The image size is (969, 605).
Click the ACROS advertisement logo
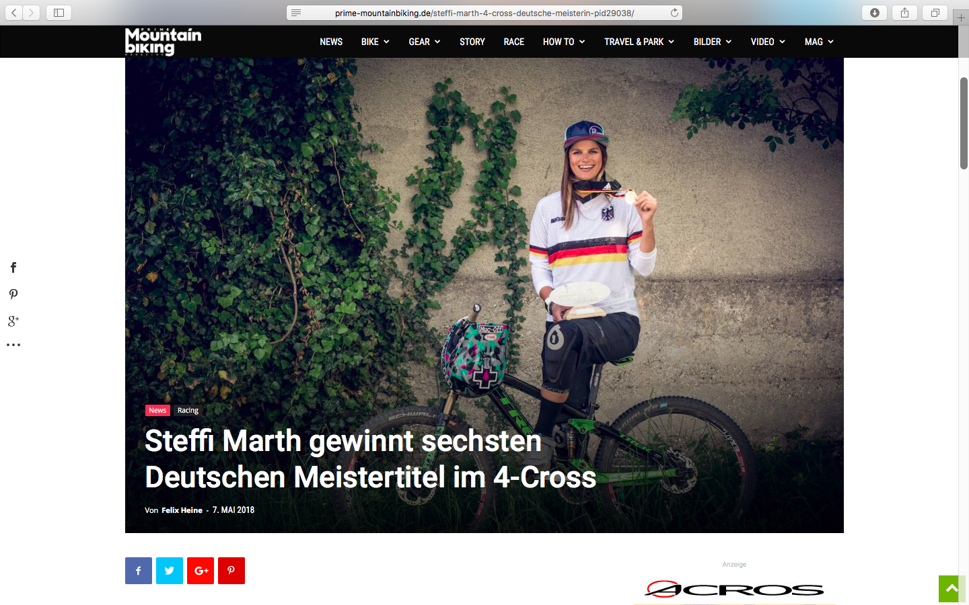point(734,590)
